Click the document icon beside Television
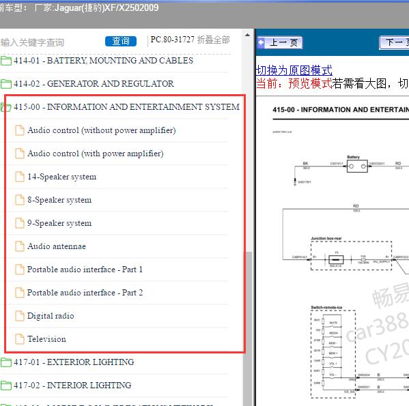 (x=20, y=339)
